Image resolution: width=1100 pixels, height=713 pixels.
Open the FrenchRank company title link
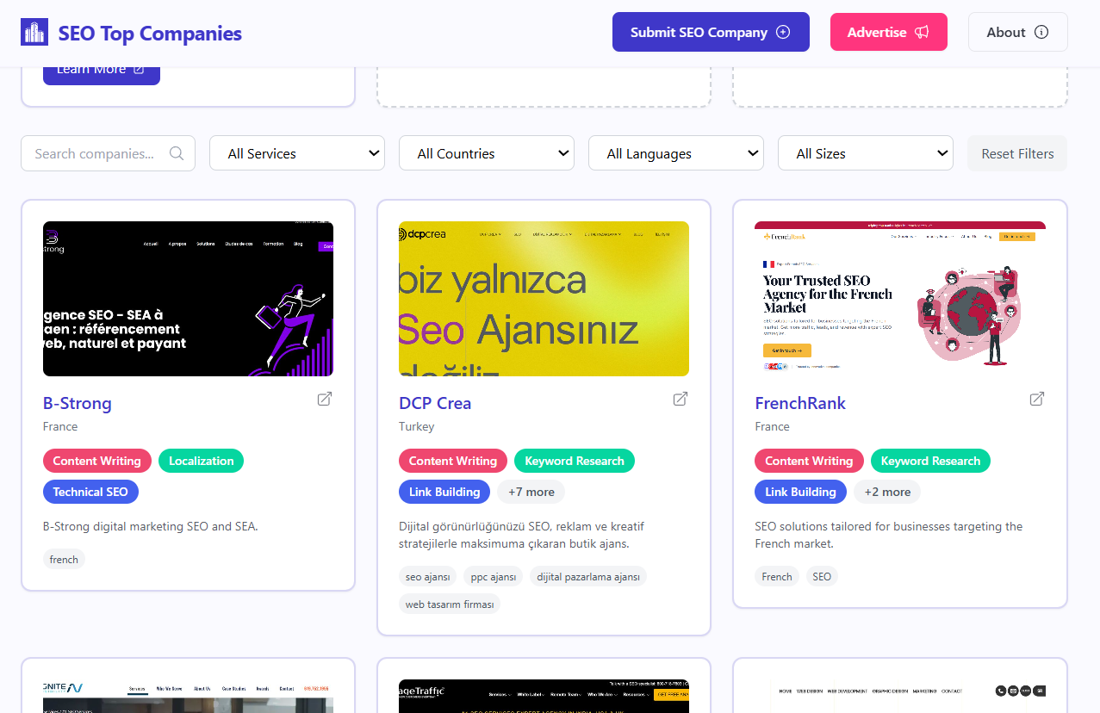800,403
